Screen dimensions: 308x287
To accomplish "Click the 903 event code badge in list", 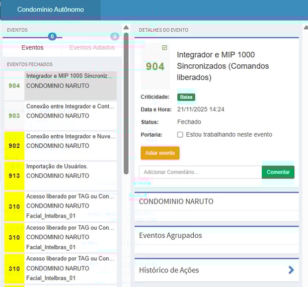I will [x=14, y=116].
